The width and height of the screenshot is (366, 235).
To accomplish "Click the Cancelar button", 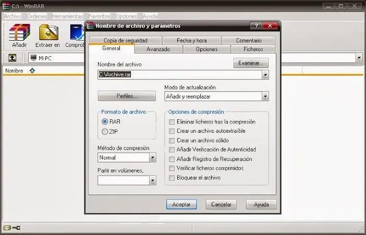I will 221,204.
